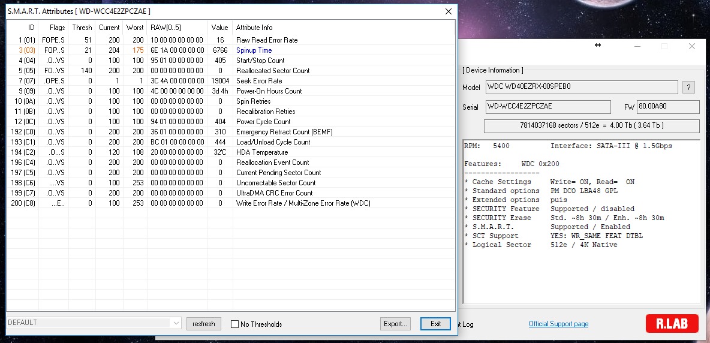
Task: Click the Value column header
Action: [219, 28]
